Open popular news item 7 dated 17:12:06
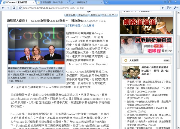Image resolution: width=180 pixels, height=129 pixels. [x=149, y=123]
